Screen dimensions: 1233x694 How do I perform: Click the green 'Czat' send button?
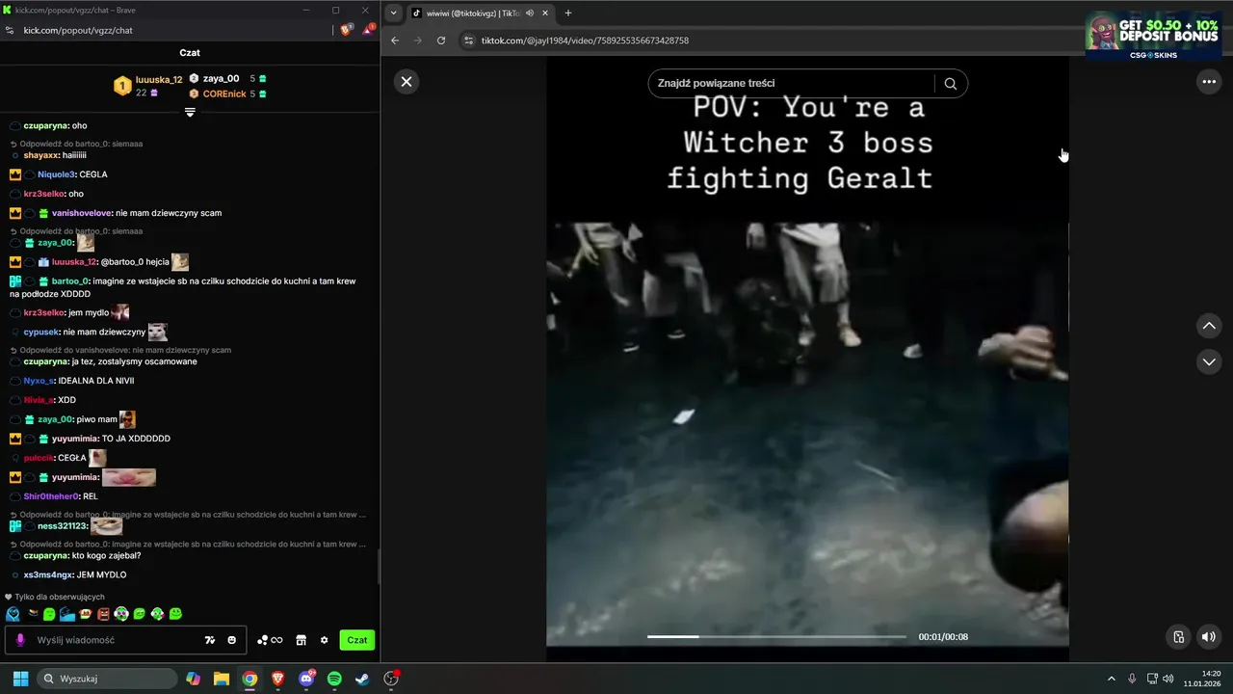coord(357,640)
